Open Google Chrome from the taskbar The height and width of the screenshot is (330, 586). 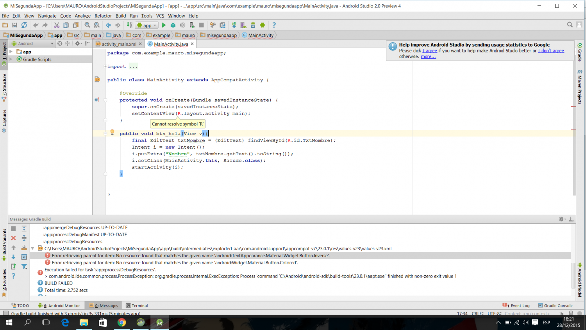(122, 323)
